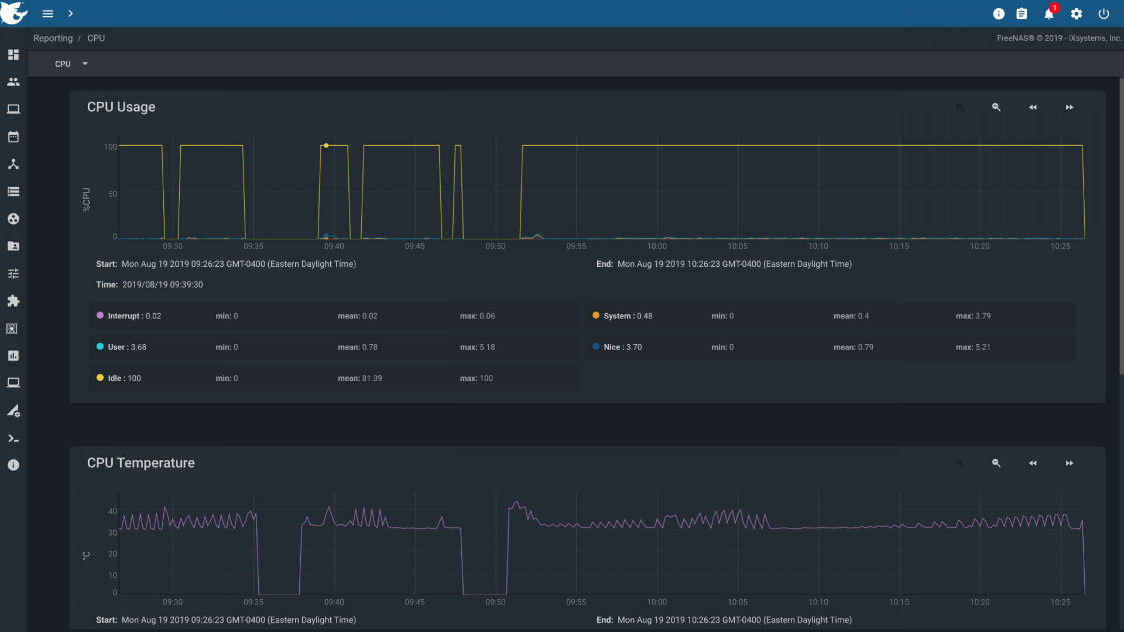Open the settings gear in top bar
Image resolution: width=1124 pixels, height=632 pixels.
tap(1076, 13)
